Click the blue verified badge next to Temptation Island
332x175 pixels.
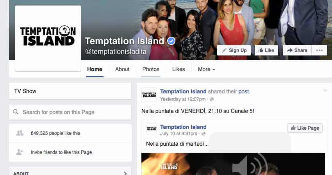[171, 41]
